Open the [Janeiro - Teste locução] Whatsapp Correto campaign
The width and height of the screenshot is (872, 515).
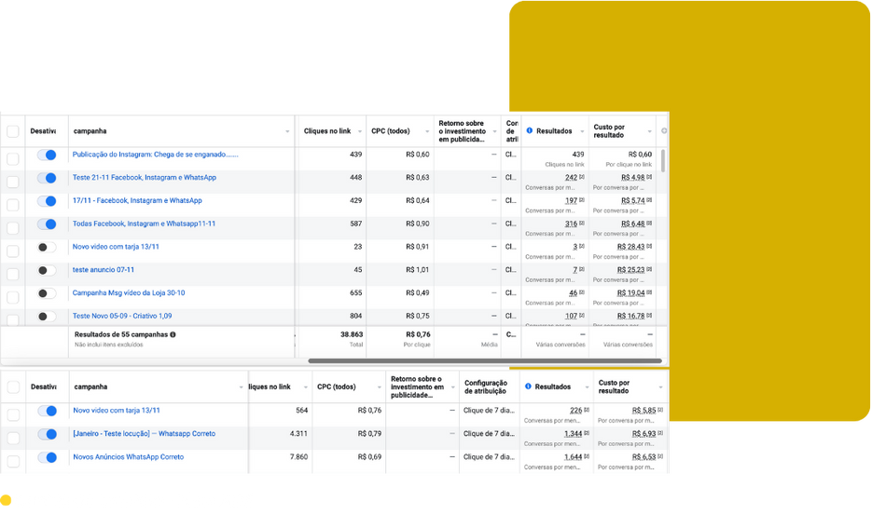tap(144, 434)
